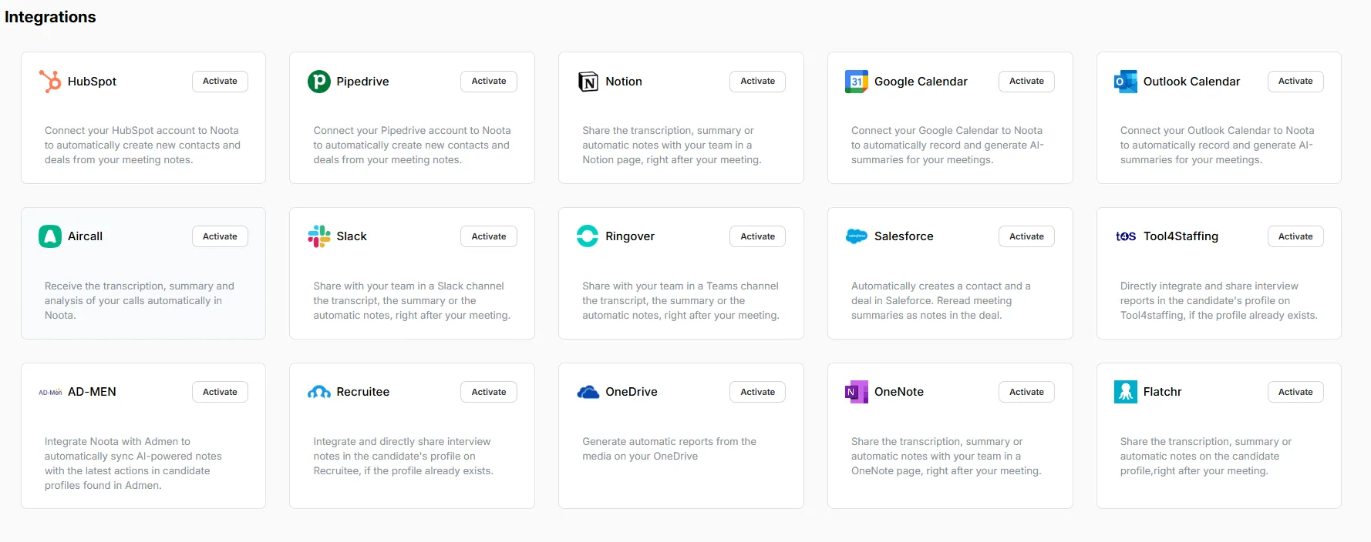This screenshot has width=1371, height=542.
Task: Click the OneDrive cloud icon
Action: 588,392
